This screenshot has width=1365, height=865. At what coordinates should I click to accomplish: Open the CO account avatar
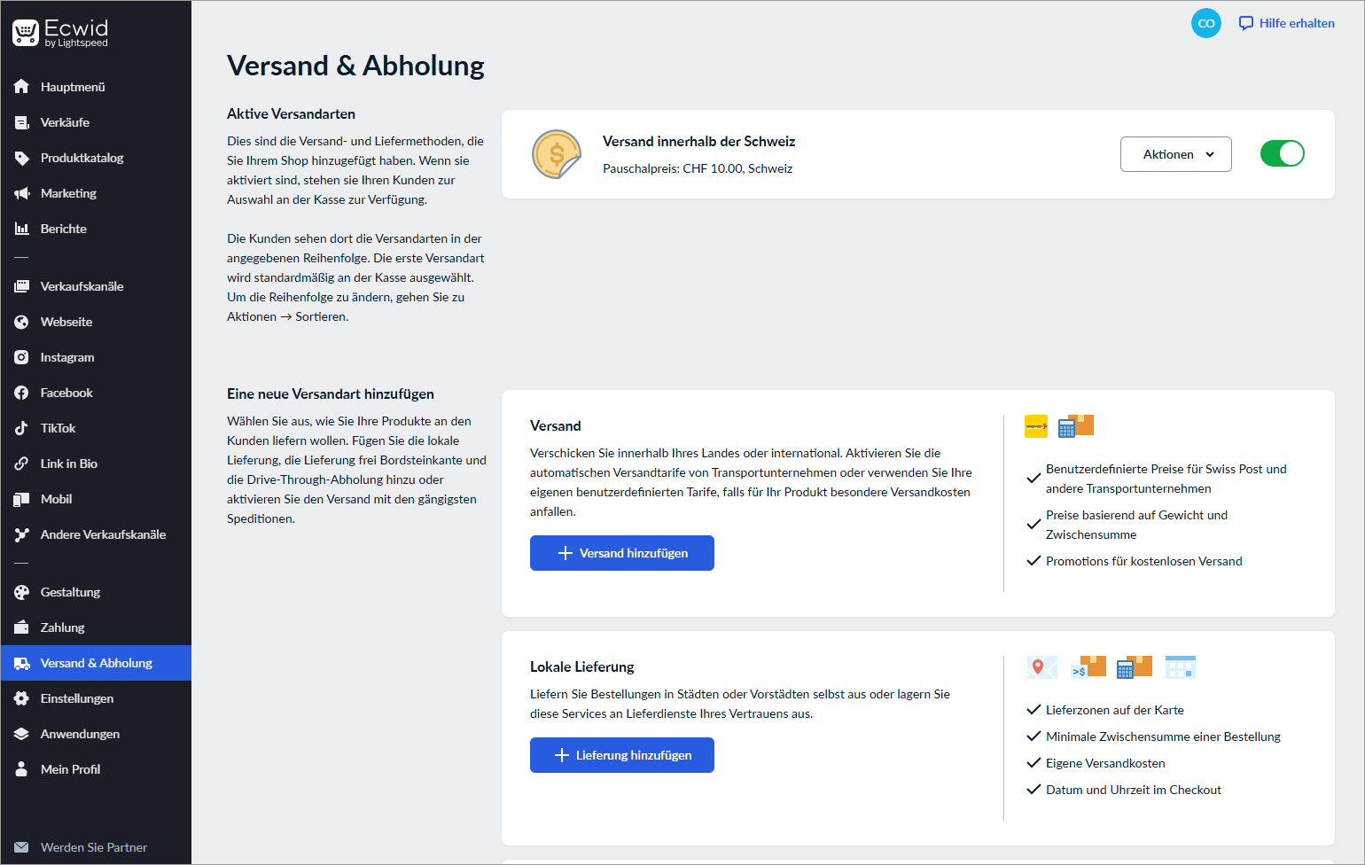click(1205, 23)
